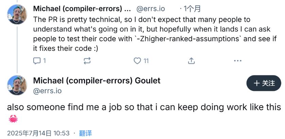Click the pink crab emoji
This screenshot has width=285, height=139.
coord(13,119)
